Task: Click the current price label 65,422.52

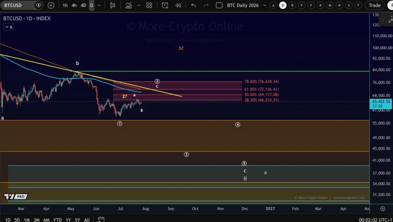Action: pyautogui.click(x=382, y=101)
